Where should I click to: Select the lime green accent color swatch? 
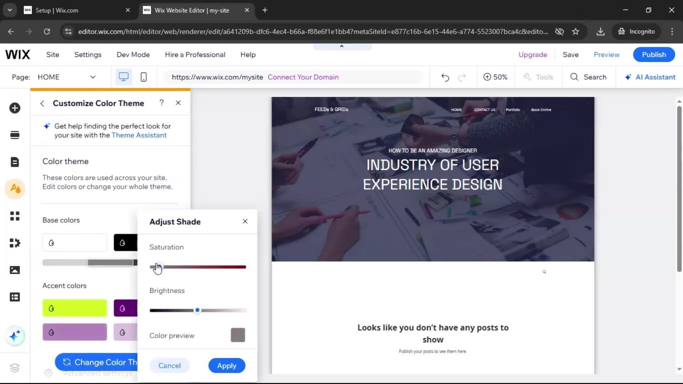75,308
